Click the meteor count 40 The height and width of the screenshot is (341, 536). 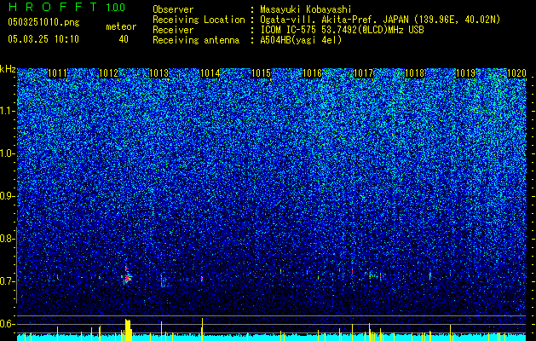[124, 39]
